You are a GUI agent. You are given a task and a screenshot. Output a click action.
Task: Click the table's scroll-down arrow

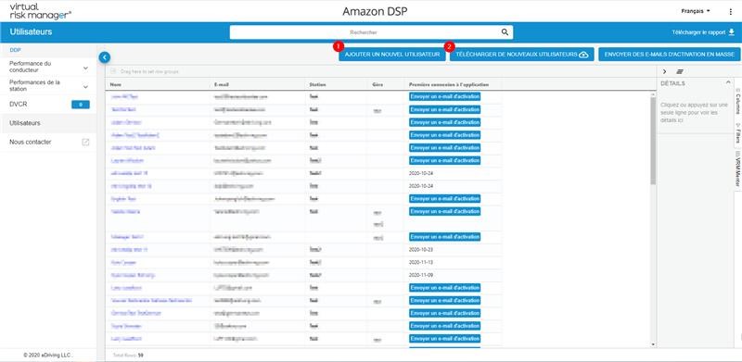coord(653,344)
